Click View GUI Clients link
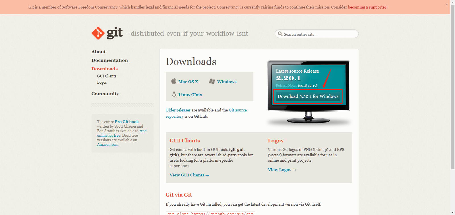The height and width of the screenshot is (215, 455). pos(189,175)
